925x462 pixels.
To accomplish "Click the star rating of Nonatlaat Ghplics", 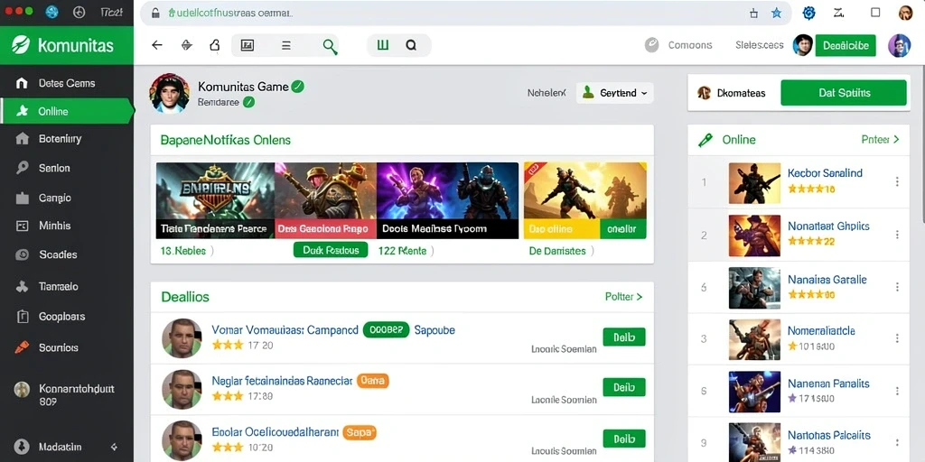I will (x=811, y=242).
